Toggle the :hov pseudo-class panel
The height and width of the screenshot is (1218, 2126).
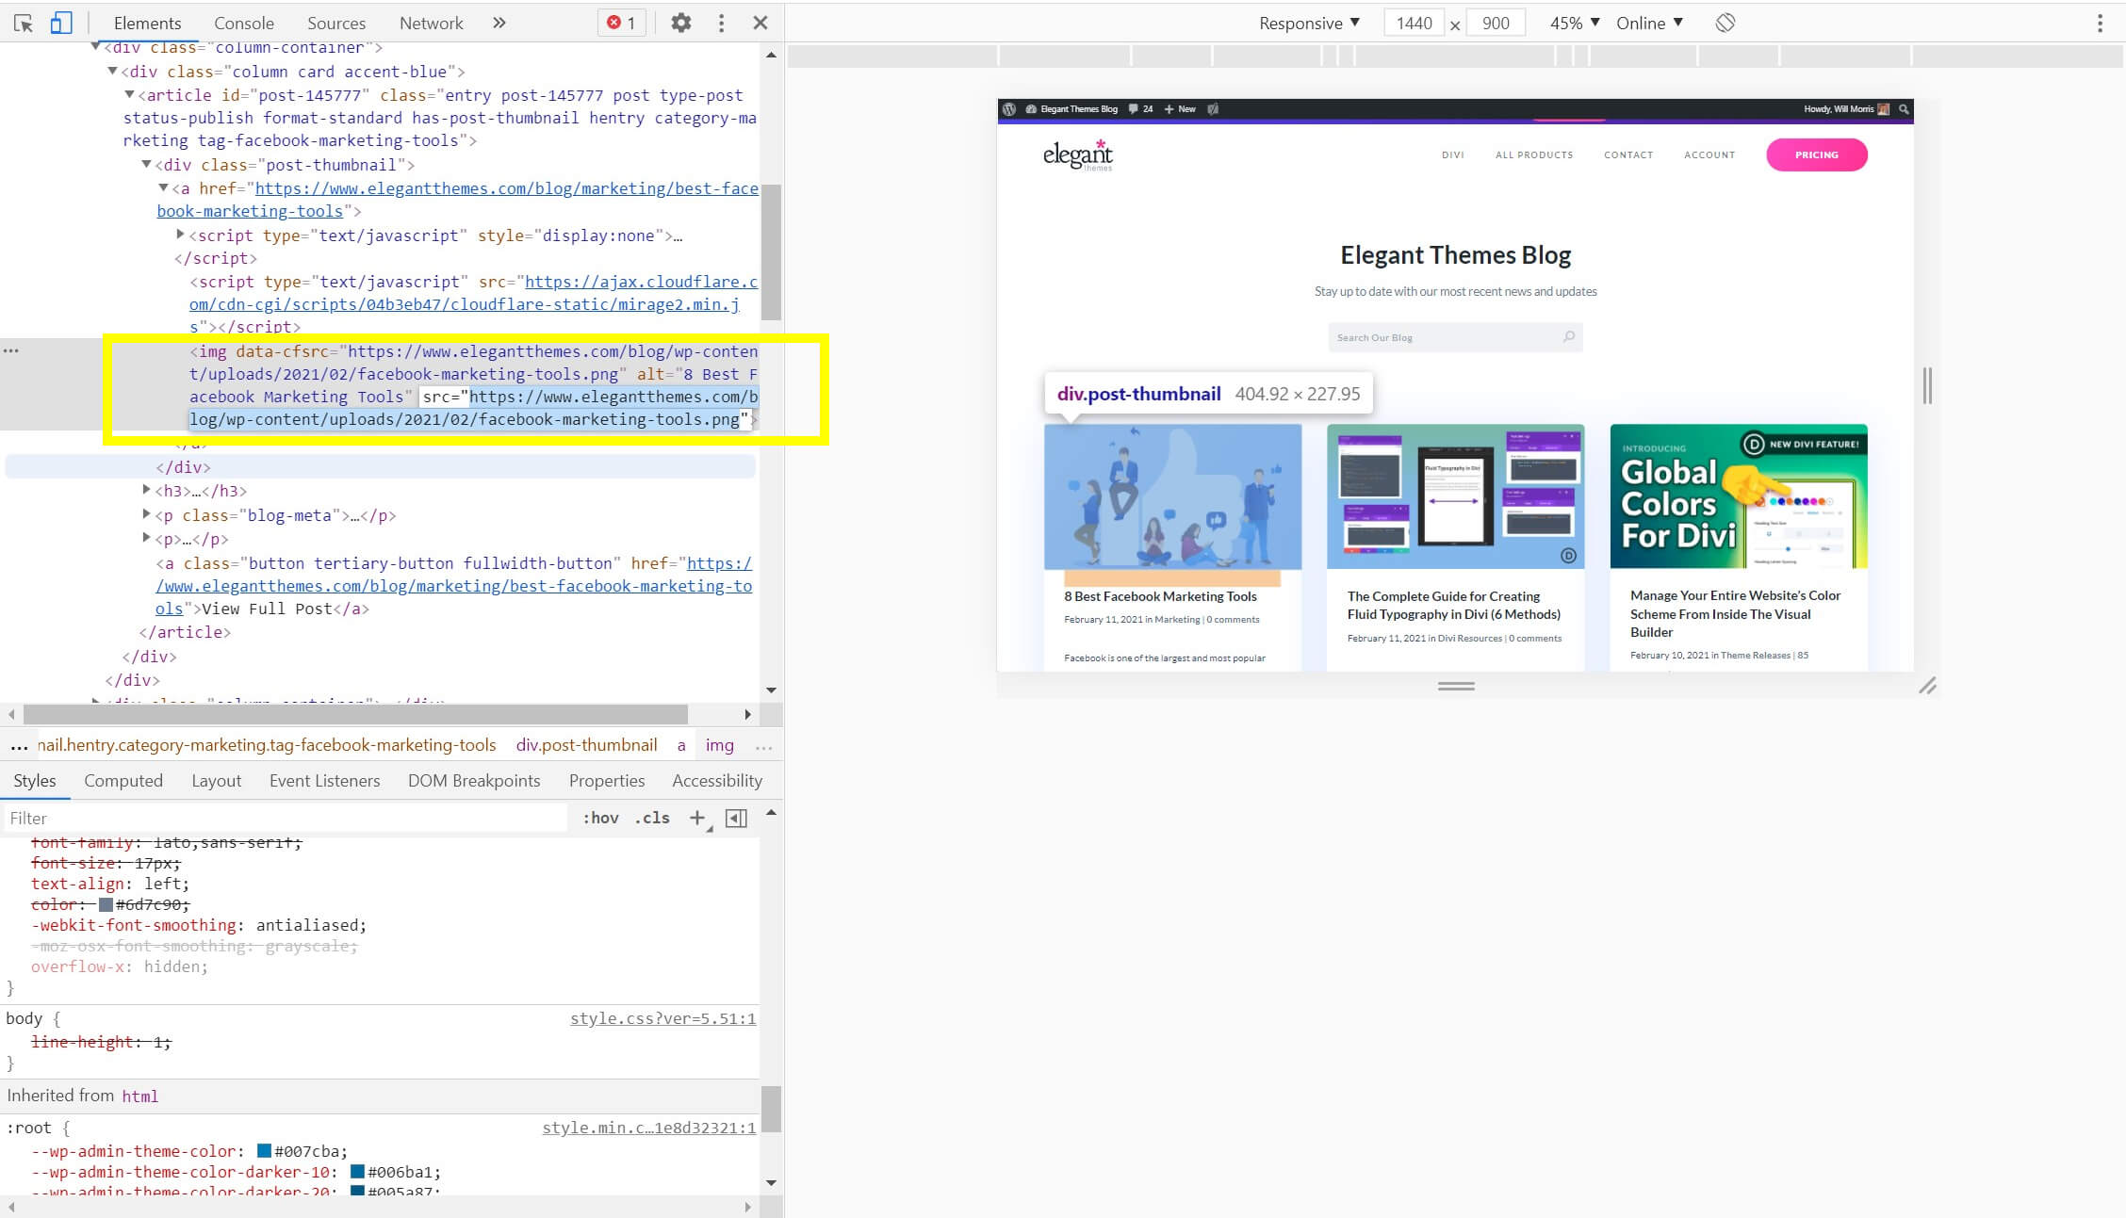(600, 818)
